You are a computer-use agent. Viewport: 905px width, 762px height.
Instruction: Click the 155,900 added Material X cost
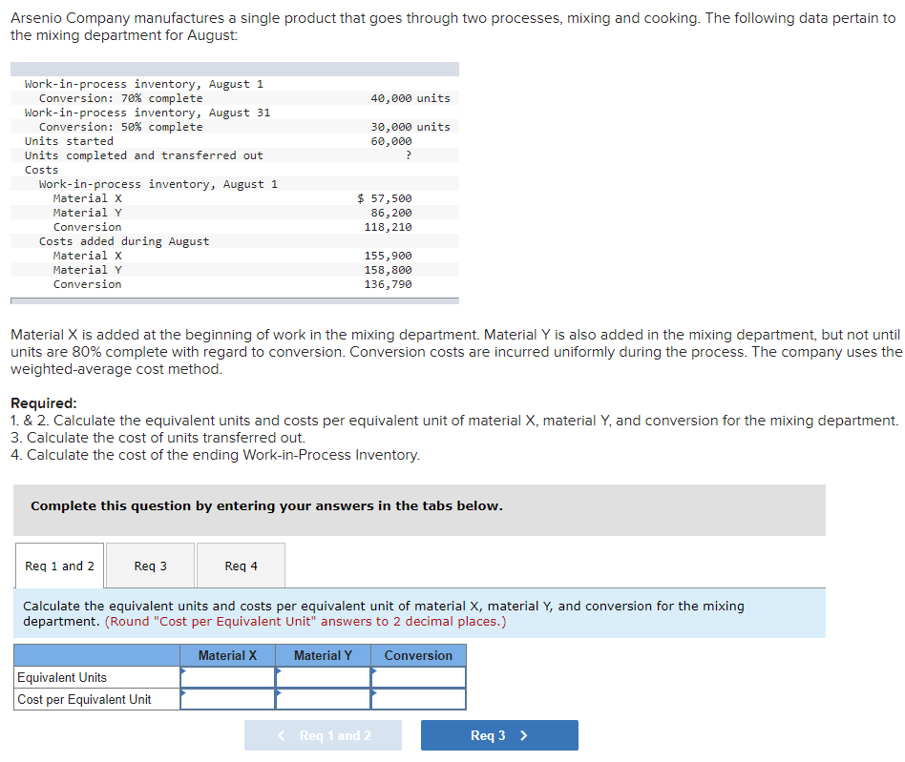(x=388, y=256)
